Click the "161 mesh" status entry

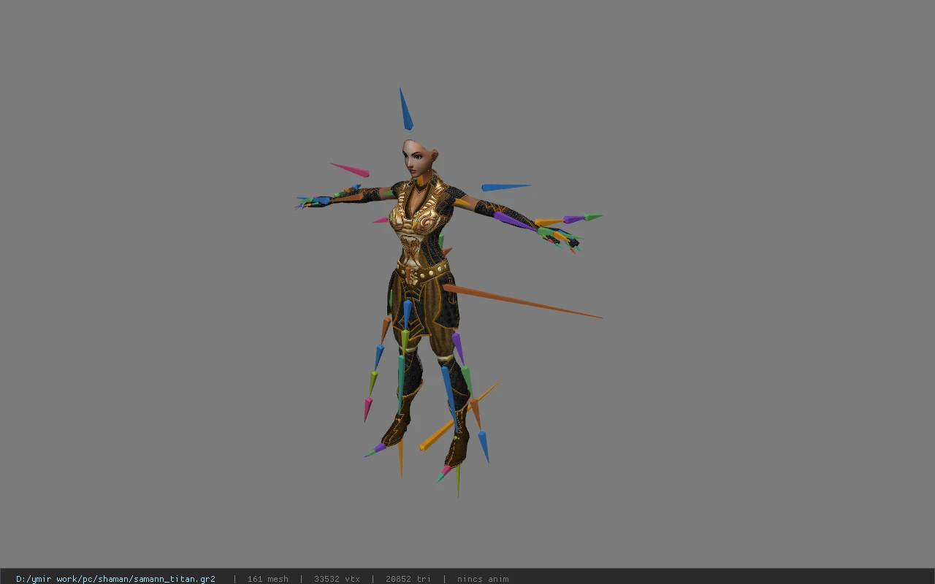coord(267,579)
